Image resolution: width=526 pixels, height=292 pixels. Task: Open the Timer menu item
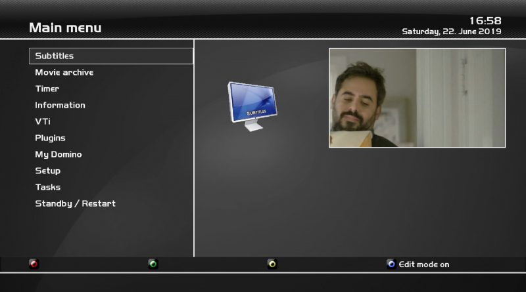pos(111,89)
